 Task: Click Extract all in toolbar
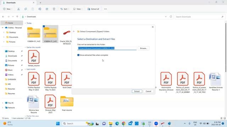[x=93, y=9]
